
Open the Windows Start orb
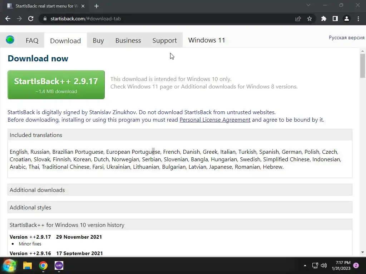tap(9, 265)
